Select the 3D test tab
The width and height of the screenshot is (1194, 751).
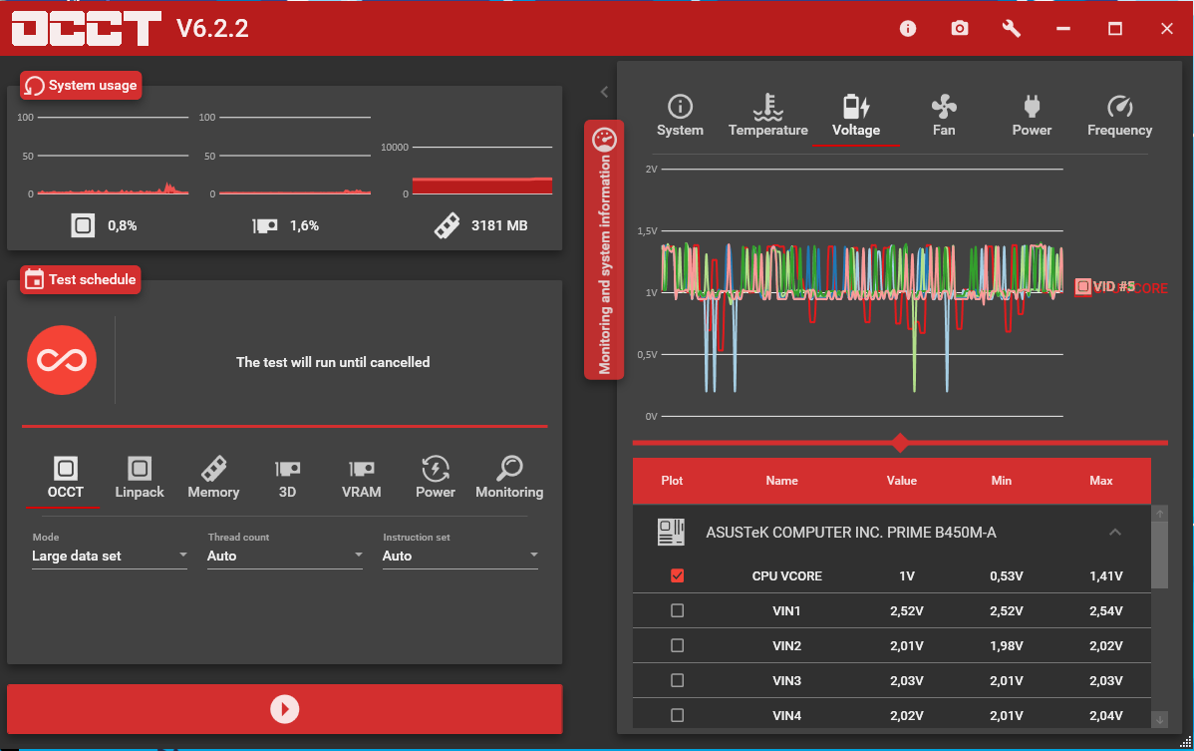(287, 479)
